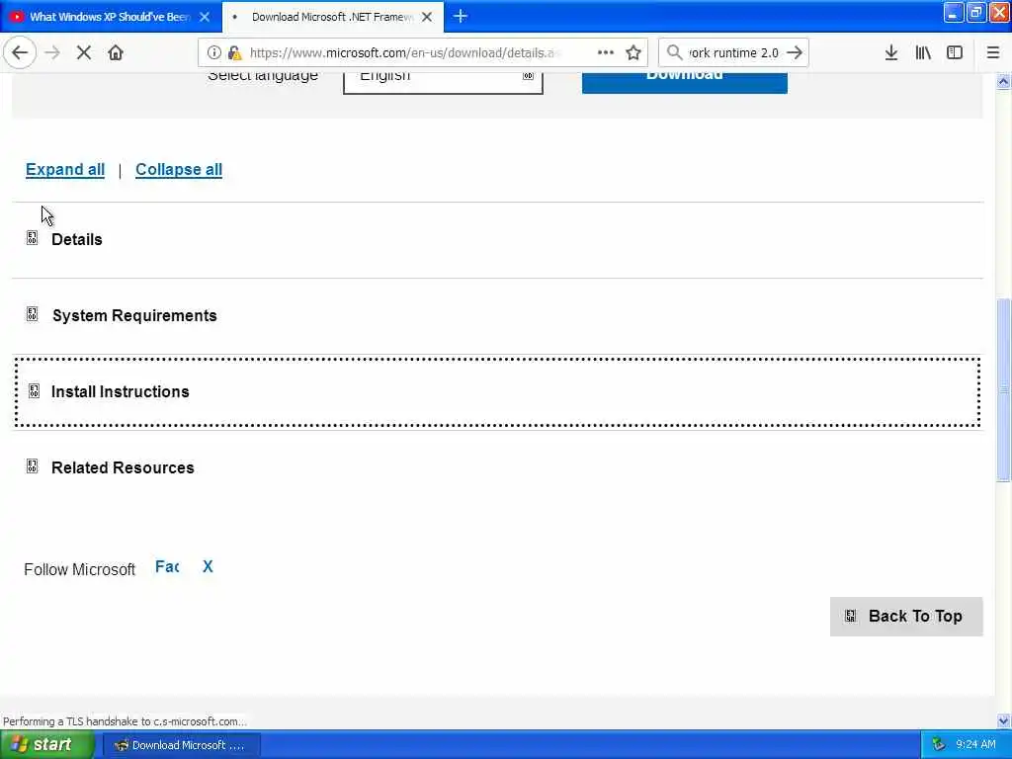Open the Select language English dropdown
Viewport: 1012px width, 759px height.
tap(443, 83)
